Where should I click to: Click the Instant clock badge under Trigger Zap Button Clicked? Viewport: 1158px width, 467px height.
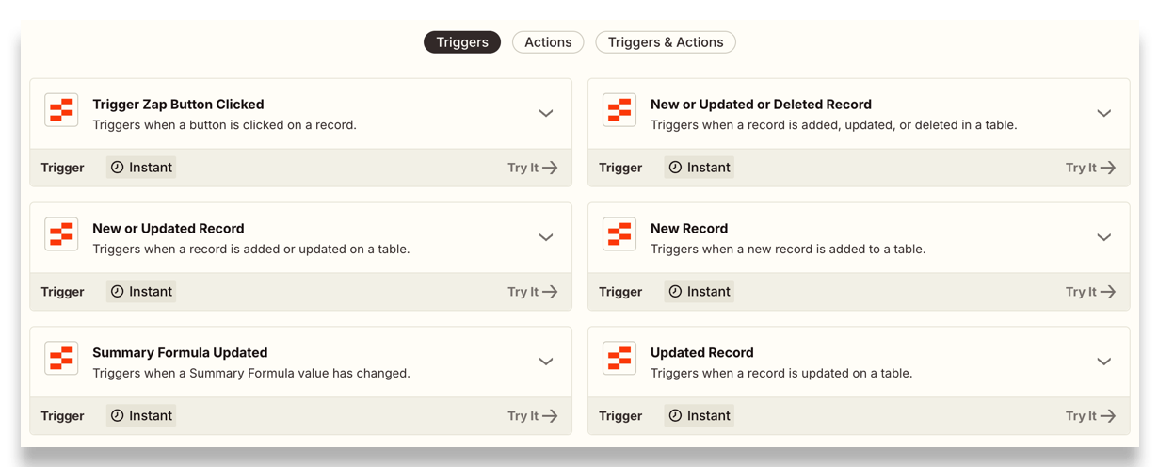tap(141, 168)
